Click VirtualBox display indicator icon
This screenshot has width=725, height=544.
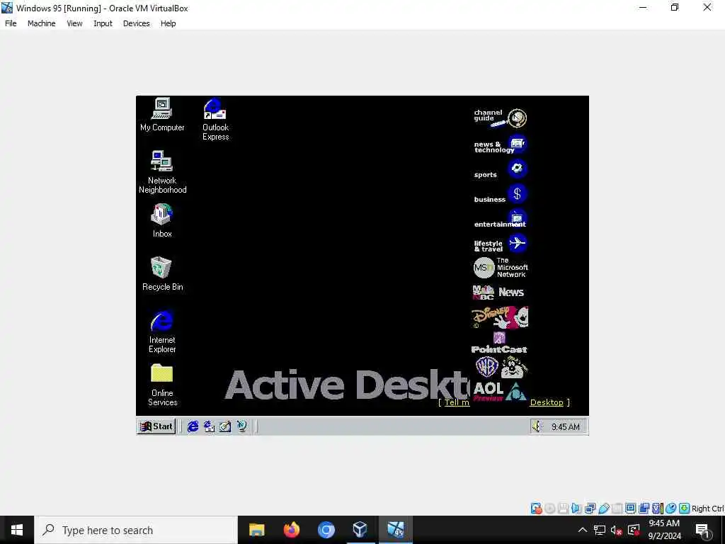tap(630, 509)
